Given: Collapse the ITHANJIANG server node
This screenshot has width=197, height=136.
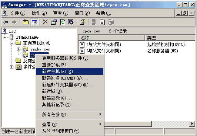Looking at the screenshot, I should [x=5, y=37].
